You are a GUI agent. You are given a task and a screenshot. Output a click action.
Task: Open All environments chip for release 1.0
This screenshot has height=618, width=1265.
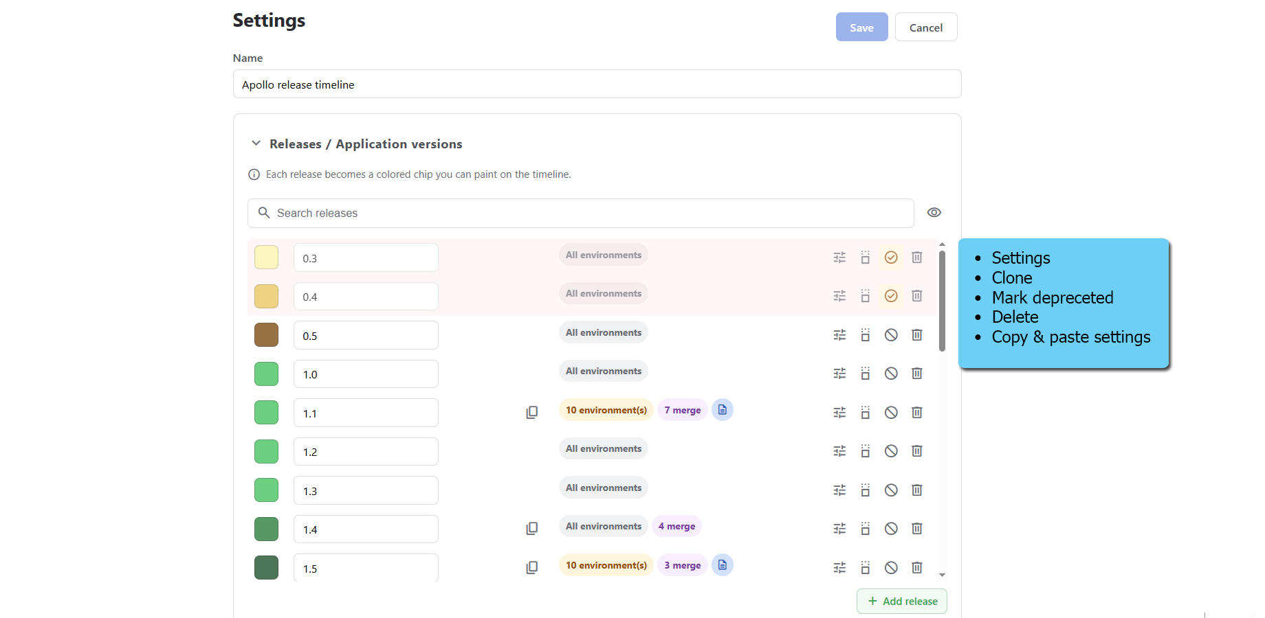[x=604, y=371]
